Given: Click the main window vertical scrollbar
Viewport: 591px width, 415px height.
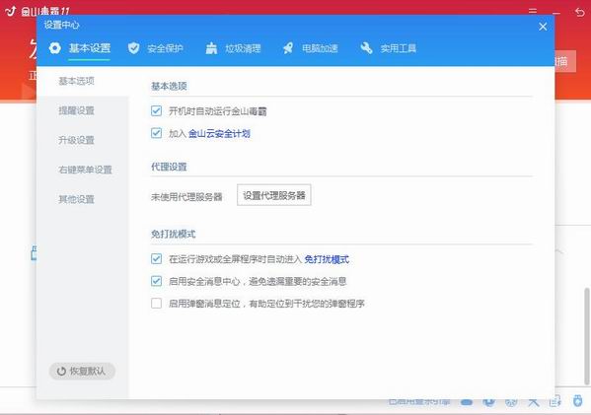Looking at the screenshot, I should pos(587,336).
